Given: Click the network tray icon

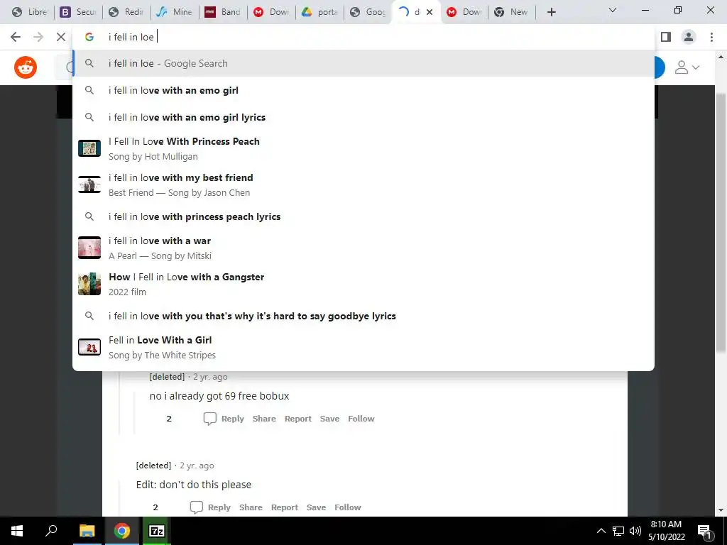Looking at the screenshot, I should click(x=618, y=531).
